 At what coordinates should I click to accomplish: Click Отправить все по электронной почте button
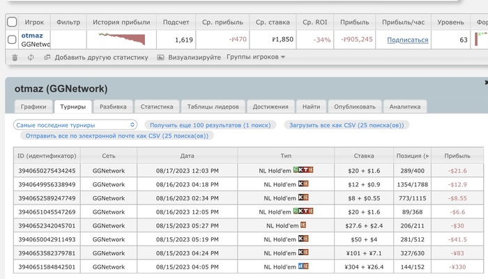pos(116,136)
